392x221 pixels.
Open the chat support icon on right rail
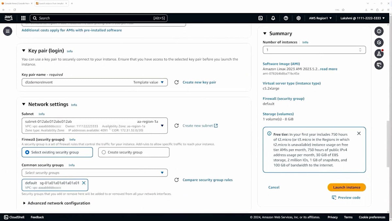click(x=379, y=64)
